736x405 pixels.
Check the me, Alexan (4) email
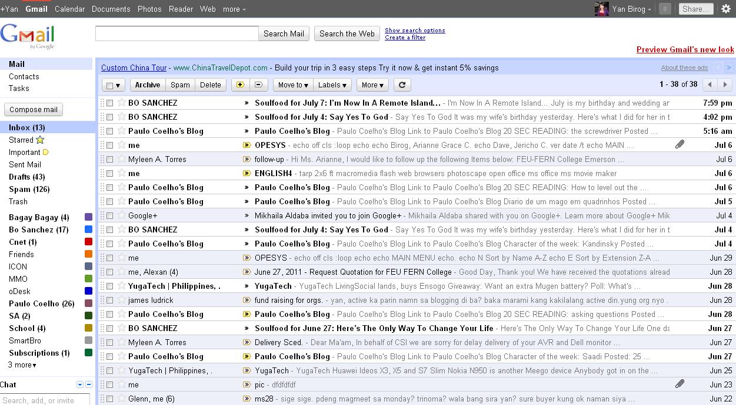coord(109,272)
